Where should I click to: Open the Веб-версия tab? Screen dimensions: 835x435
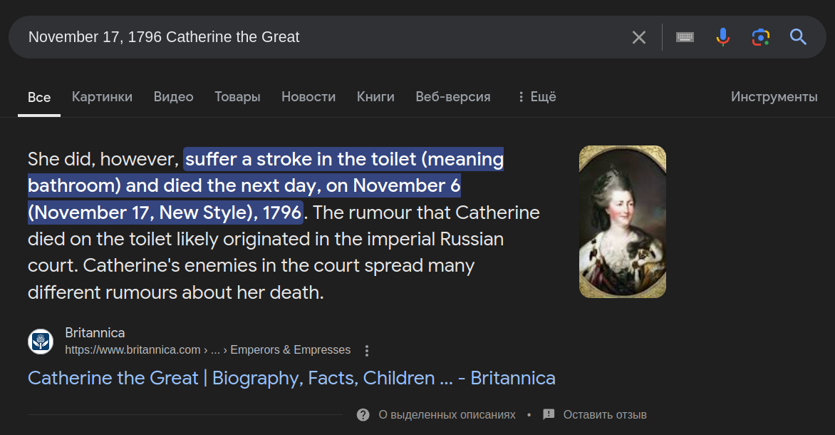(x=453, y=96)
